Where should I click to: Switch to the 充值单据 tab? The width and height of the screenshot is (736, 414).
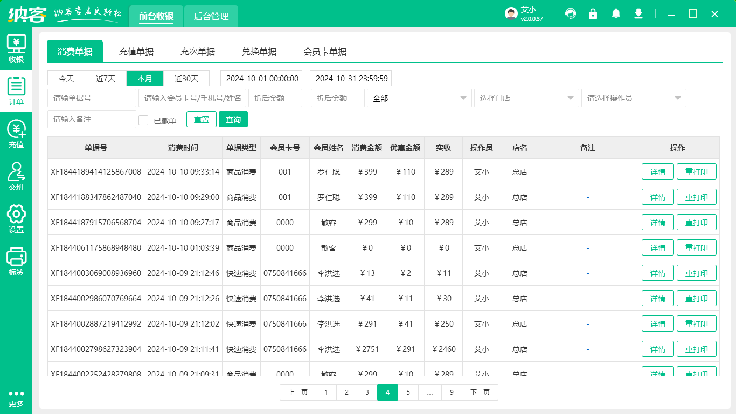tap(136, 51)
